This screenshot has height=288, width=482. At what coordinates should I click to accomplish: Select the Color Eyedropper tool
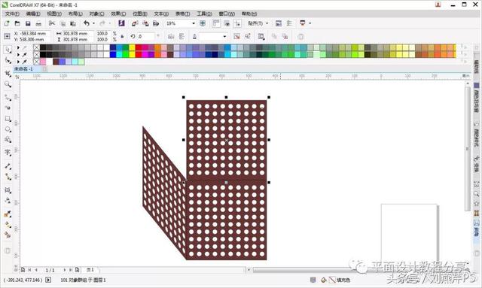click(8, 214)
